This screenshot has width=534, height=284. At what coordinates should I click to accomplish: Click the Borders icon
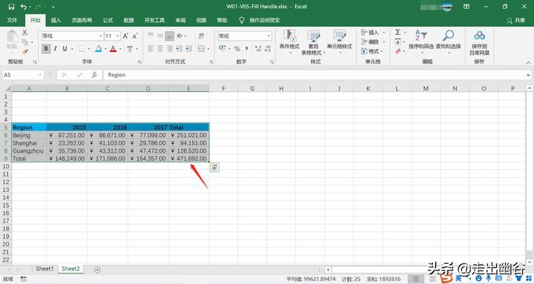[x=82, y=49]
